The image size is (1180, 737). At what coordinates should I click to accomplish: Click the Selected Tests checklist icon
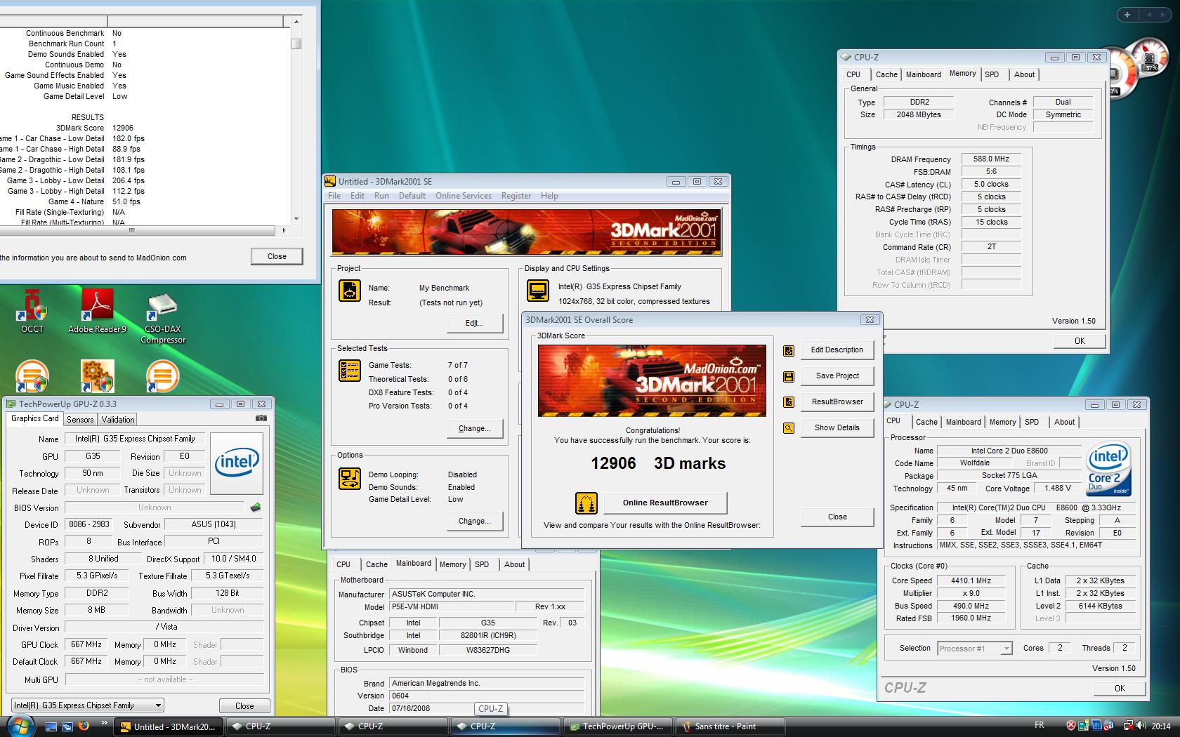[350, 371]
